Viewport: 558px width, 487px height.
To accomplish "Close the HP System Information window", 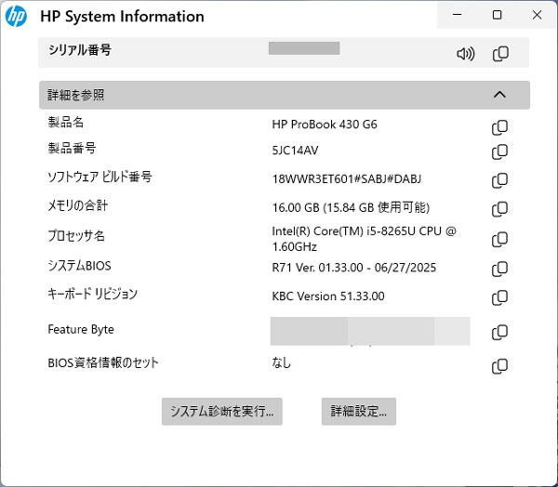I will (x=537, y=15).
